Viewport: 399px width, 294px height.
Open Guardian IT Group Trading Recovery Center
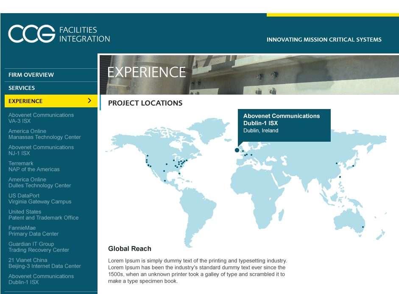click(x=39, y=247)
